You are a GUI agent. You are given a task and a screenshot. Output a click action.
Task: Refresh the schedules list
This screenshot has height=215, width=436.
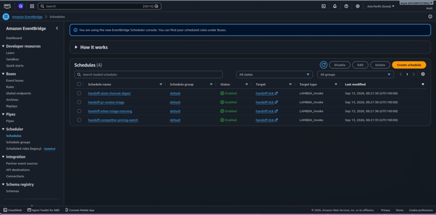[x=323, y=65]
